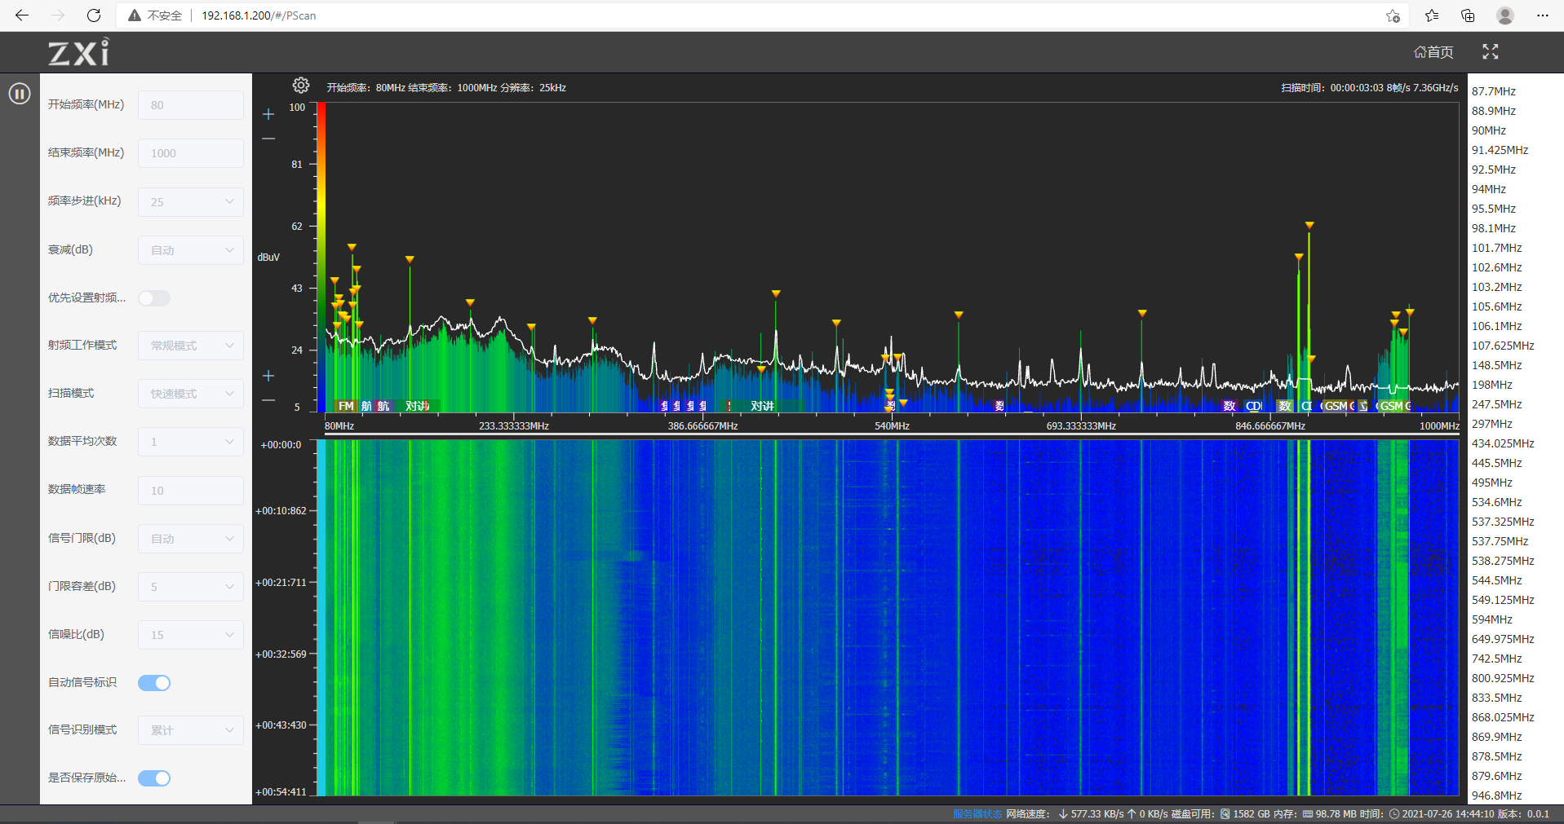Select 107.625MHz in the signal list

(x=1503, y=346)
